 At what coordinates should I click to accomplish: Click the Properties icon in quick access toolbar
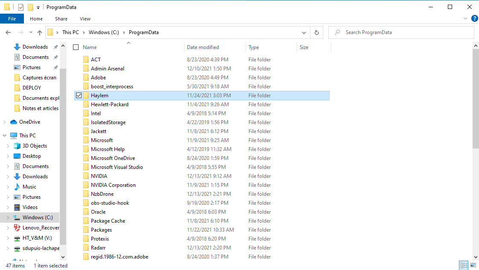tap(20, 7)
